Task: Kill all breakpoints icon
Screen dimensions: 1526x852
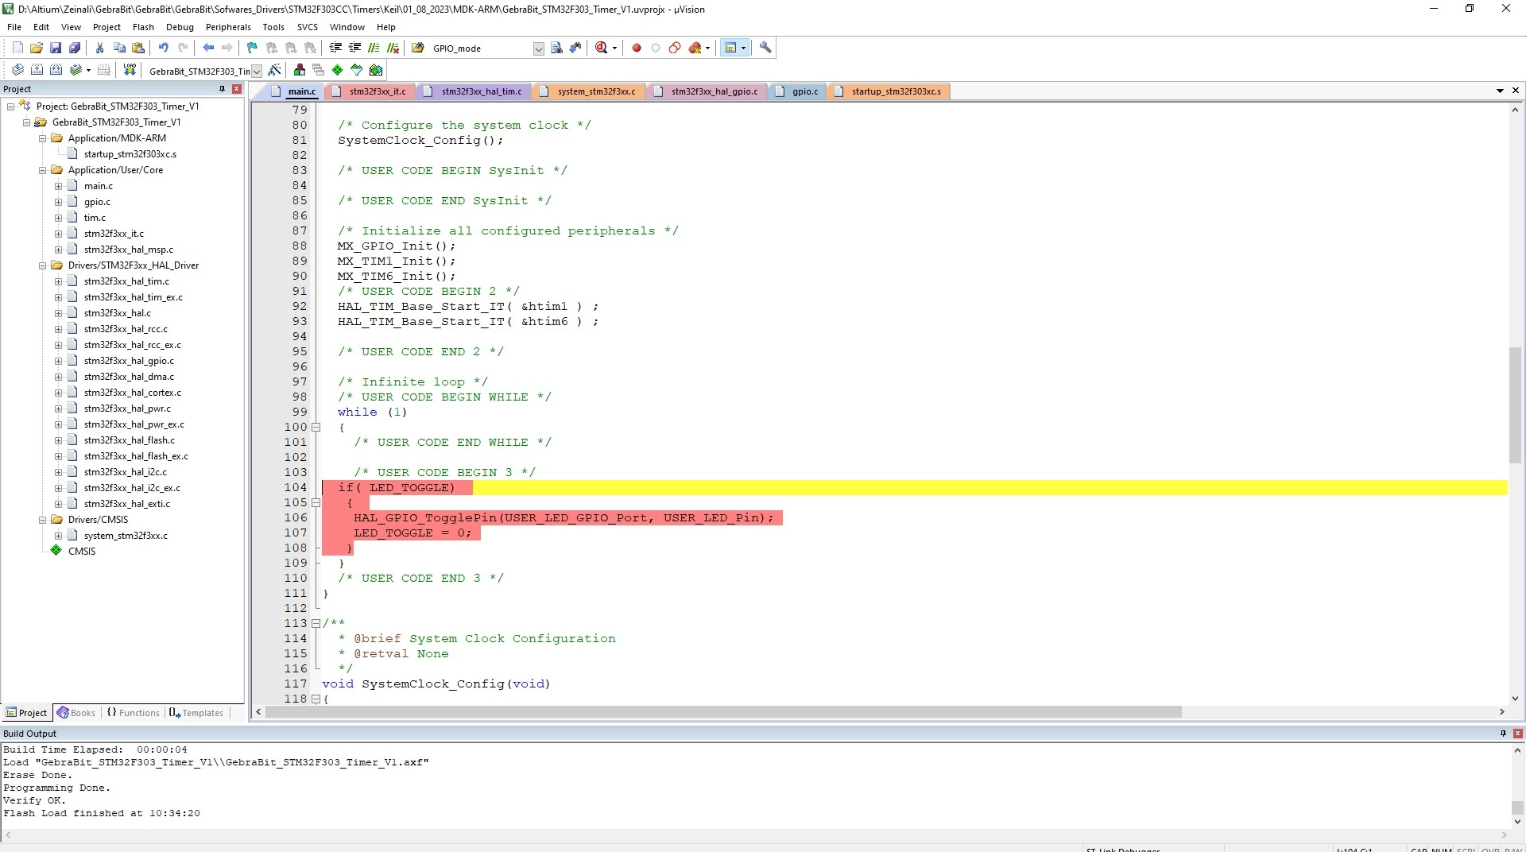Action: coord(695,48)
